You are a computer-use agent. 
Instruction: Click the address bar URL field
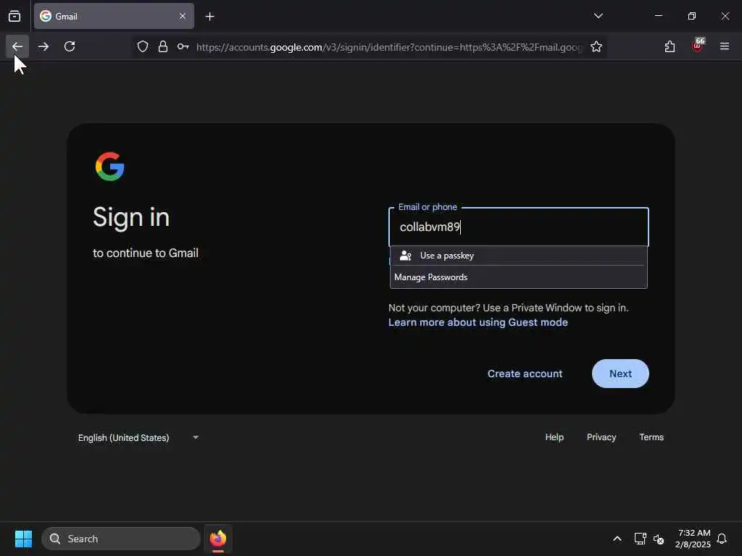click(x=389, y=47)
